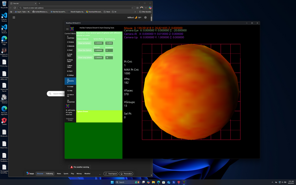The image size is (296, 185).
Task: Open File Explorer from the taskbar
Action: coord(154,182)
